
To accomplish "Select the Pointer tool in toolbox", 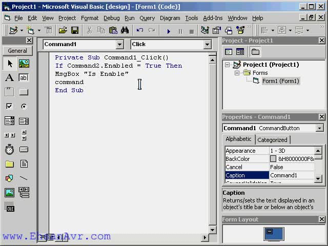I will pyautogui.click(x=10, y=64).
